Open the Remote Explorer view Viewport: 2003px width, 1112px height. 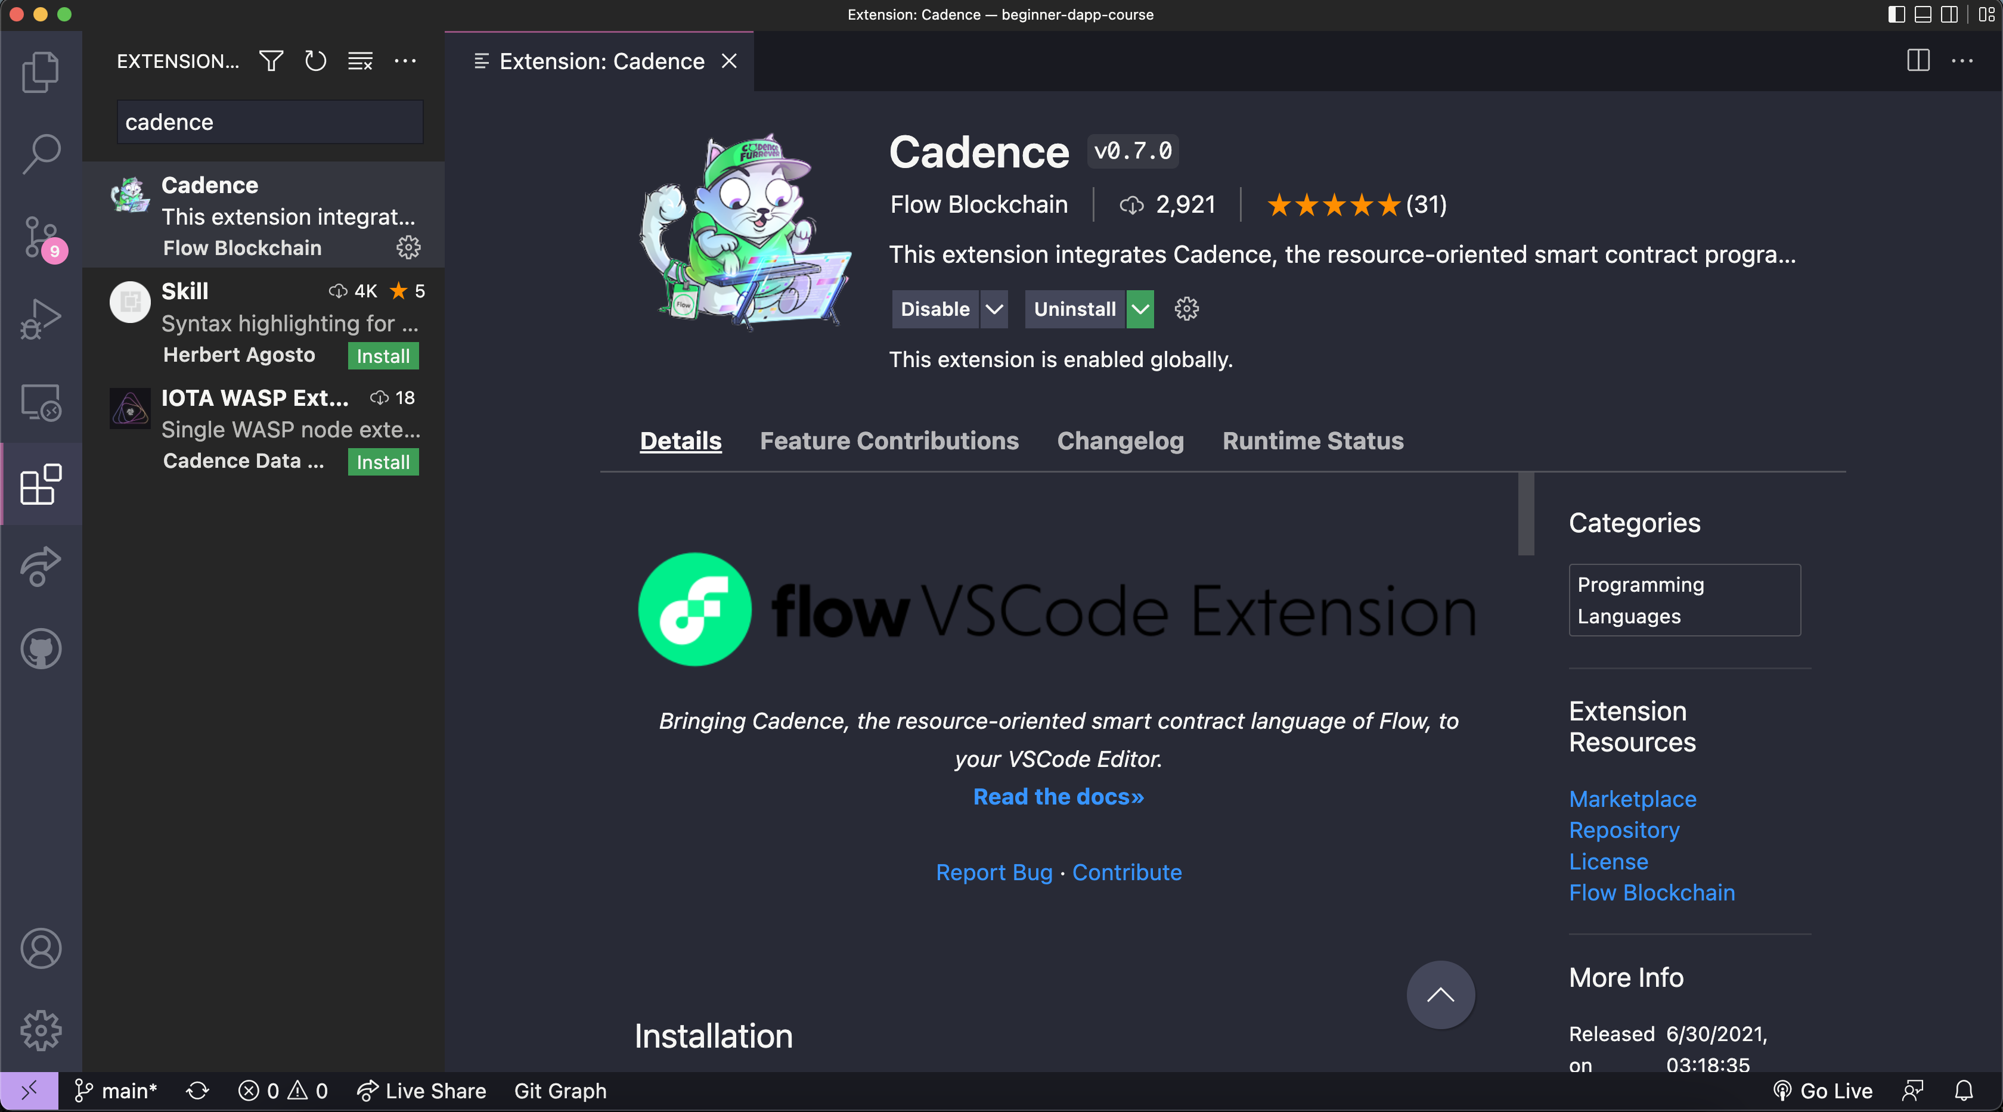[41, 402]
